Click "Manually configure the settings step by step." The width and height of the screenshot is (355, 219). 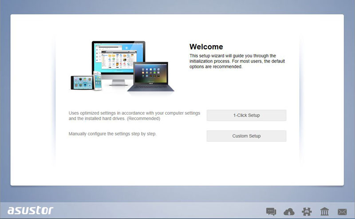113,134
